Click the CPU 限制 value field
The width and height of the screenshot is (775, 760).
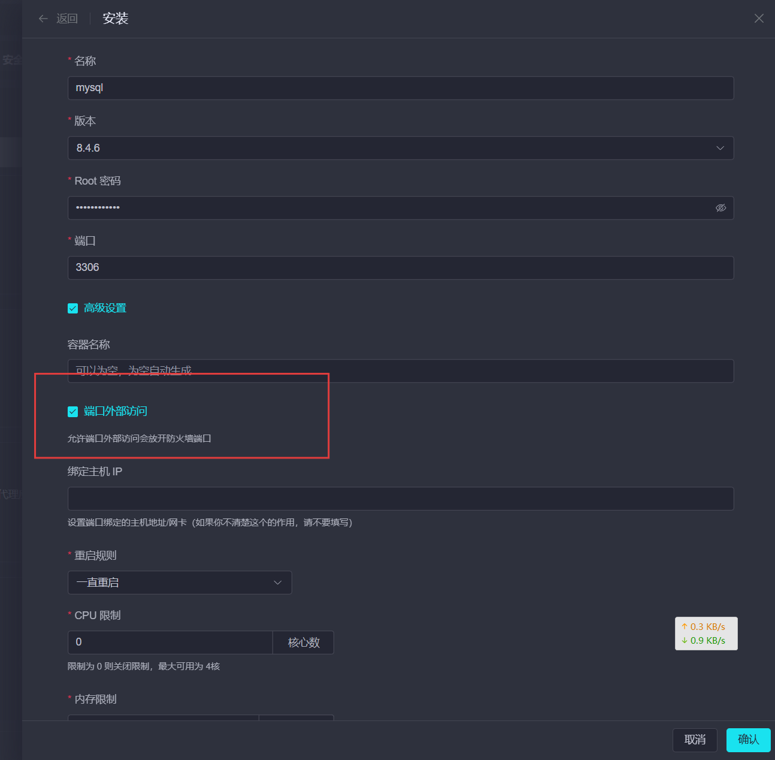pyautogui.click(x=170, y=643)
